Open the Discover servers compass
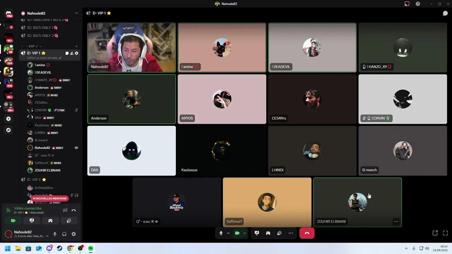This screenshot has width=452, height=254. pos(8,130)
